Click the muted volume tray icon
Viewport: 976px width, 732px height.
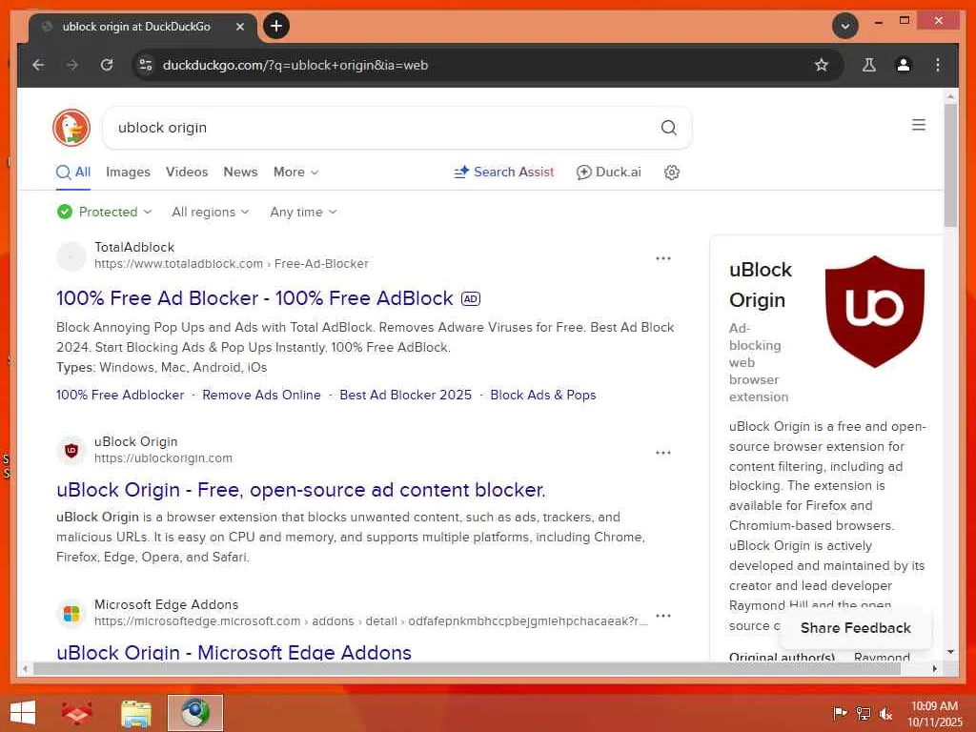(x=885, y=714)
